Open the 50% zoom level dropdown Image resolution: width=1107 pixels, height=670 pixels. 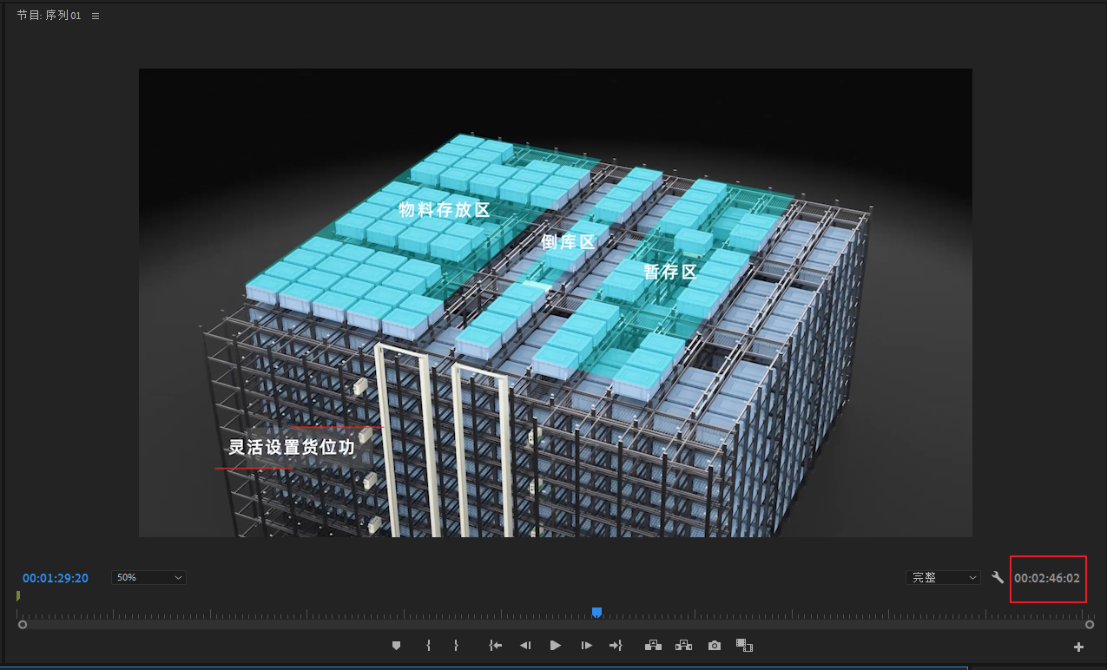tap(148, 577)
